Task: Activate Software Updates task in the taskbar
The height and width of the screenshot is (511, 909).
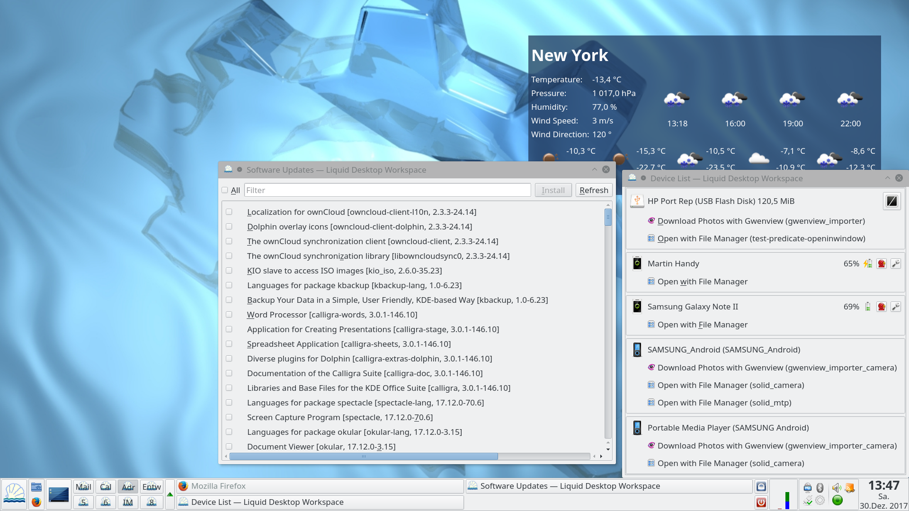Action: 609,486
